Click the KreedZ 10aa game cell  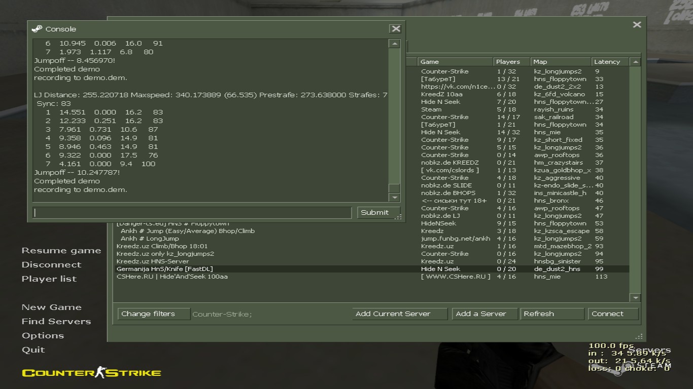pyautogui.click(x=441, y=94)
